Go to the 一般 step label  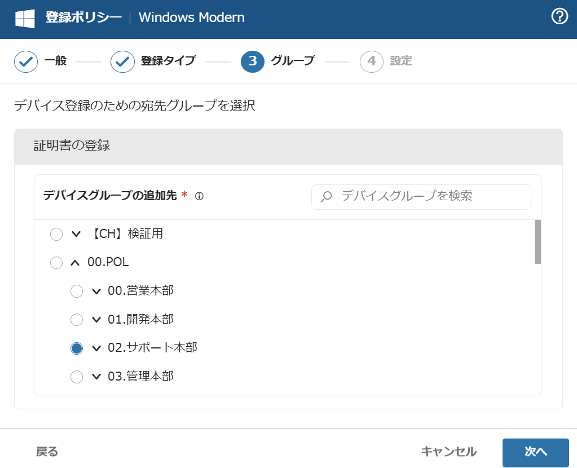point(56,61)
